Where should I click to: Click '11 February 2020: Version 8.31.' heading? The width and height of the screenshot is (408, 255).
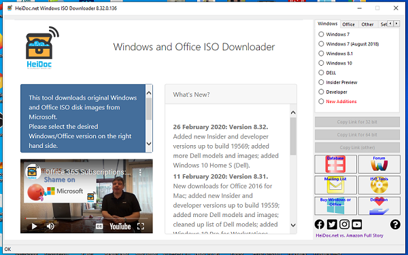click(x=220, y=176)
